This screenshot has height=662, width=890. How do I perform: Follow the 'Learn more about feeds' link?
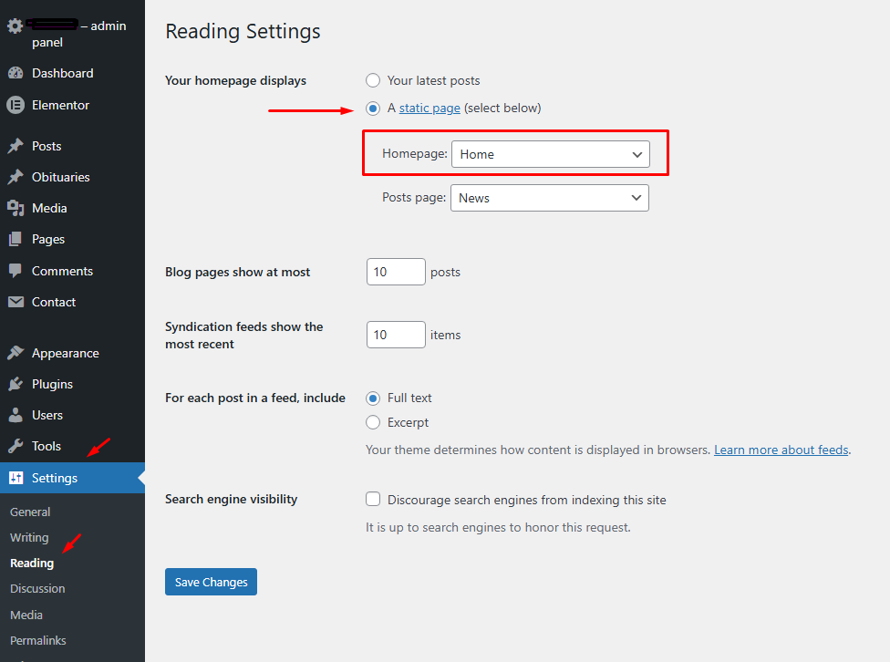click(781, 450)
